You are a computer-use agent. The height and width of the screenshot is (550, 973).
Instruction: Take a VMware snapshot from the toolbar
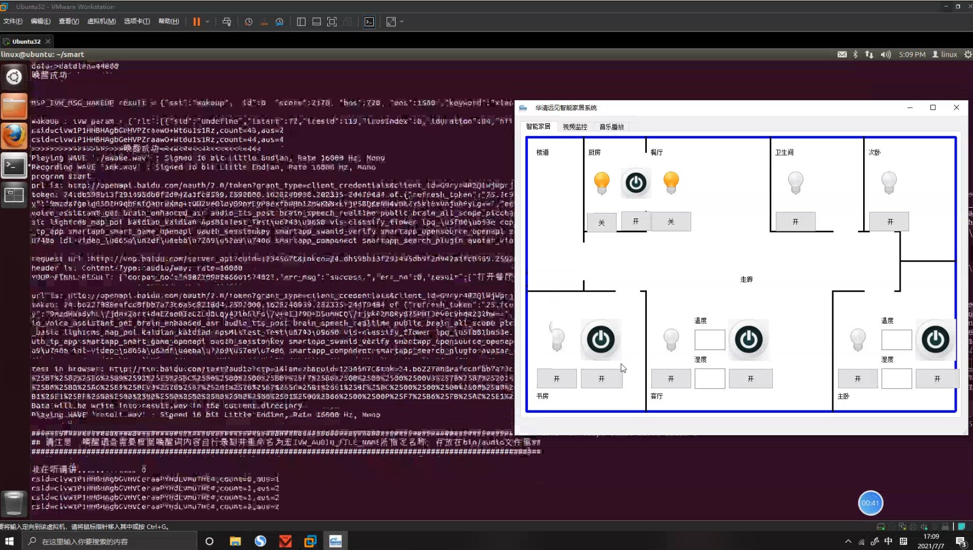click(x=248, y=22)
